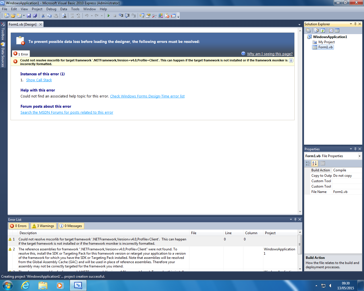Pin the Error List panel with the pin icon

coord(296,219)
